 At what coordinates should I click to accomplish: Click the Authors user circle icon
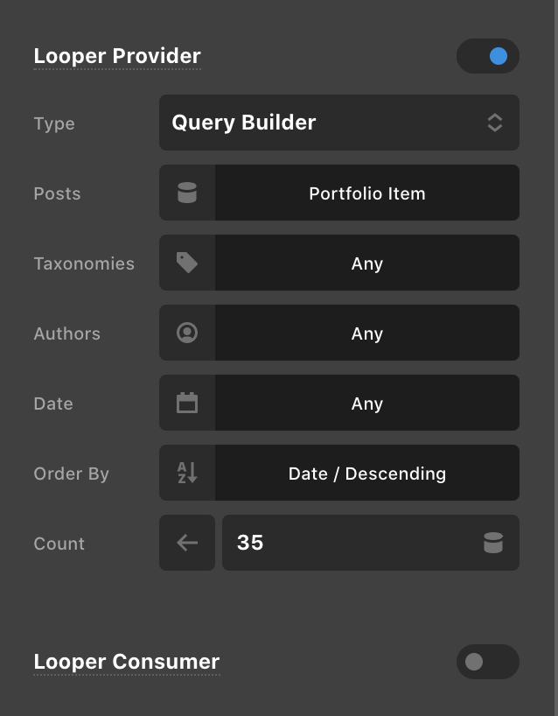coord(187,333)
